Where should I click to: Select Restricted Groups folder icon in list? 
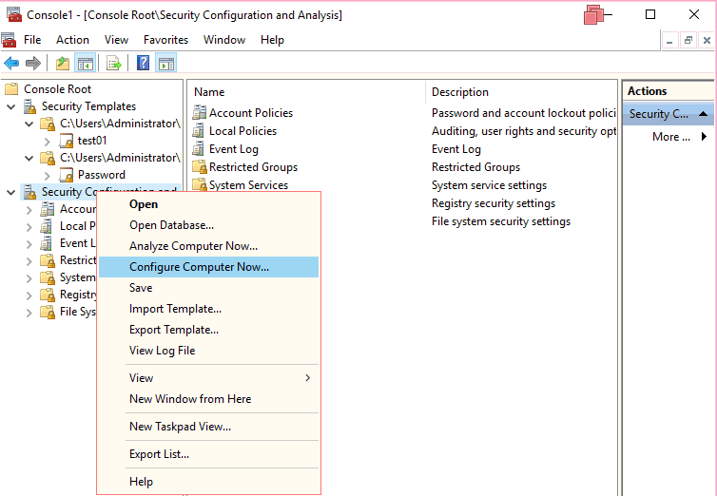click(x=200, y=167)
